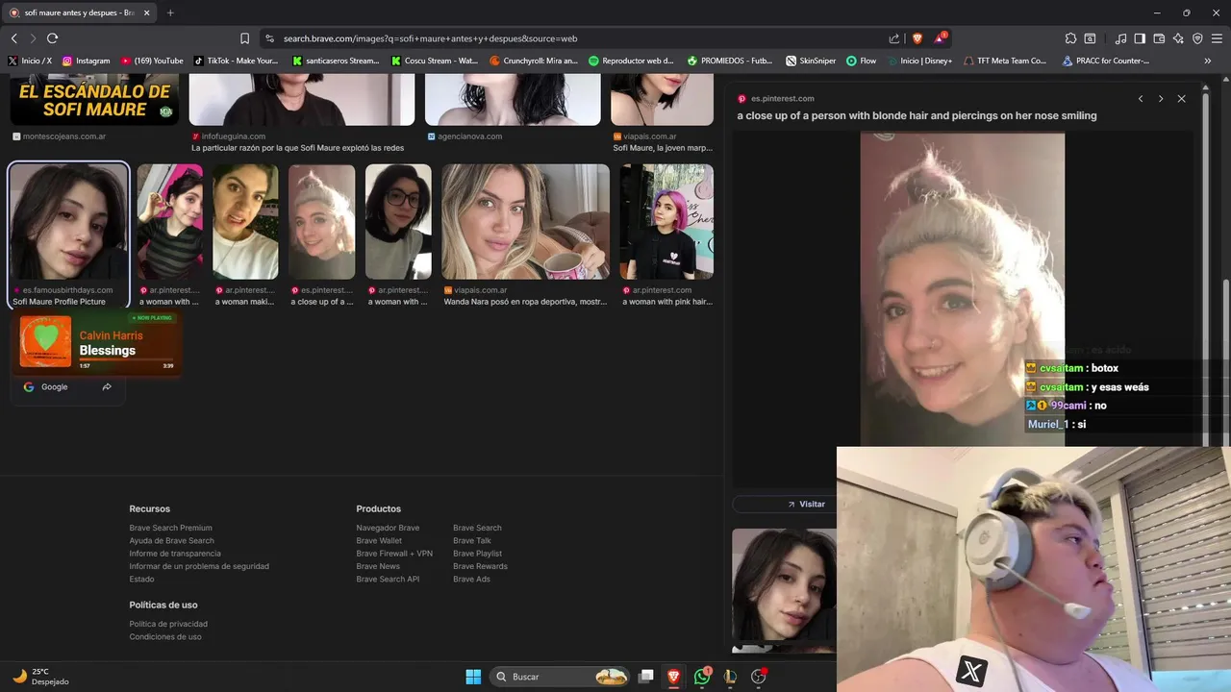1231x692 pixels.
Task: Open OBS Studio taskbar icon
Action: pos(759,677)
